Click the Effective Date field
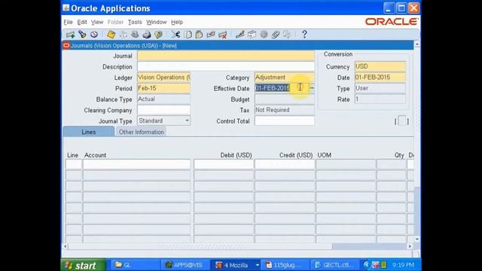This screenshot has height=271, width=482. coord(282,88)
